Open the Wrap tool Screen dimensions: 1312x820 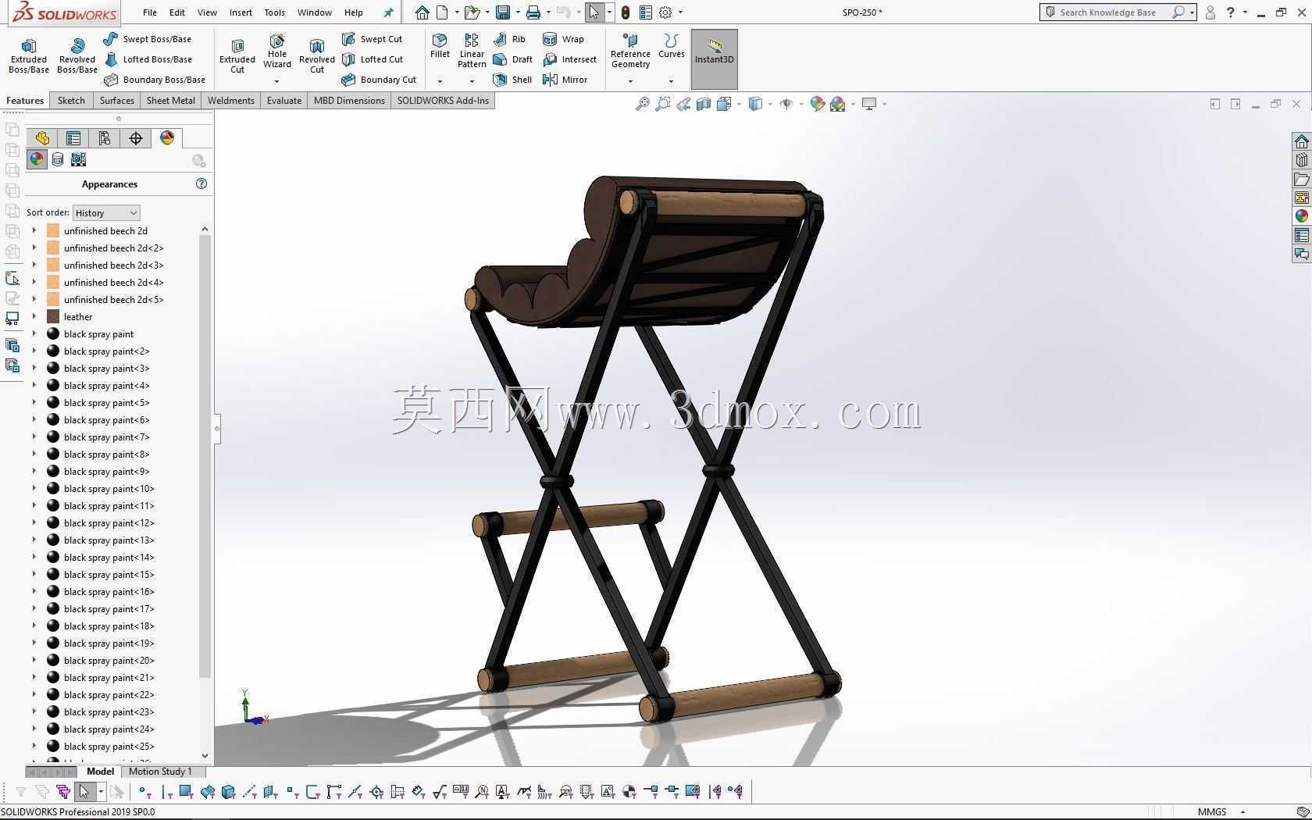(563, 39)
